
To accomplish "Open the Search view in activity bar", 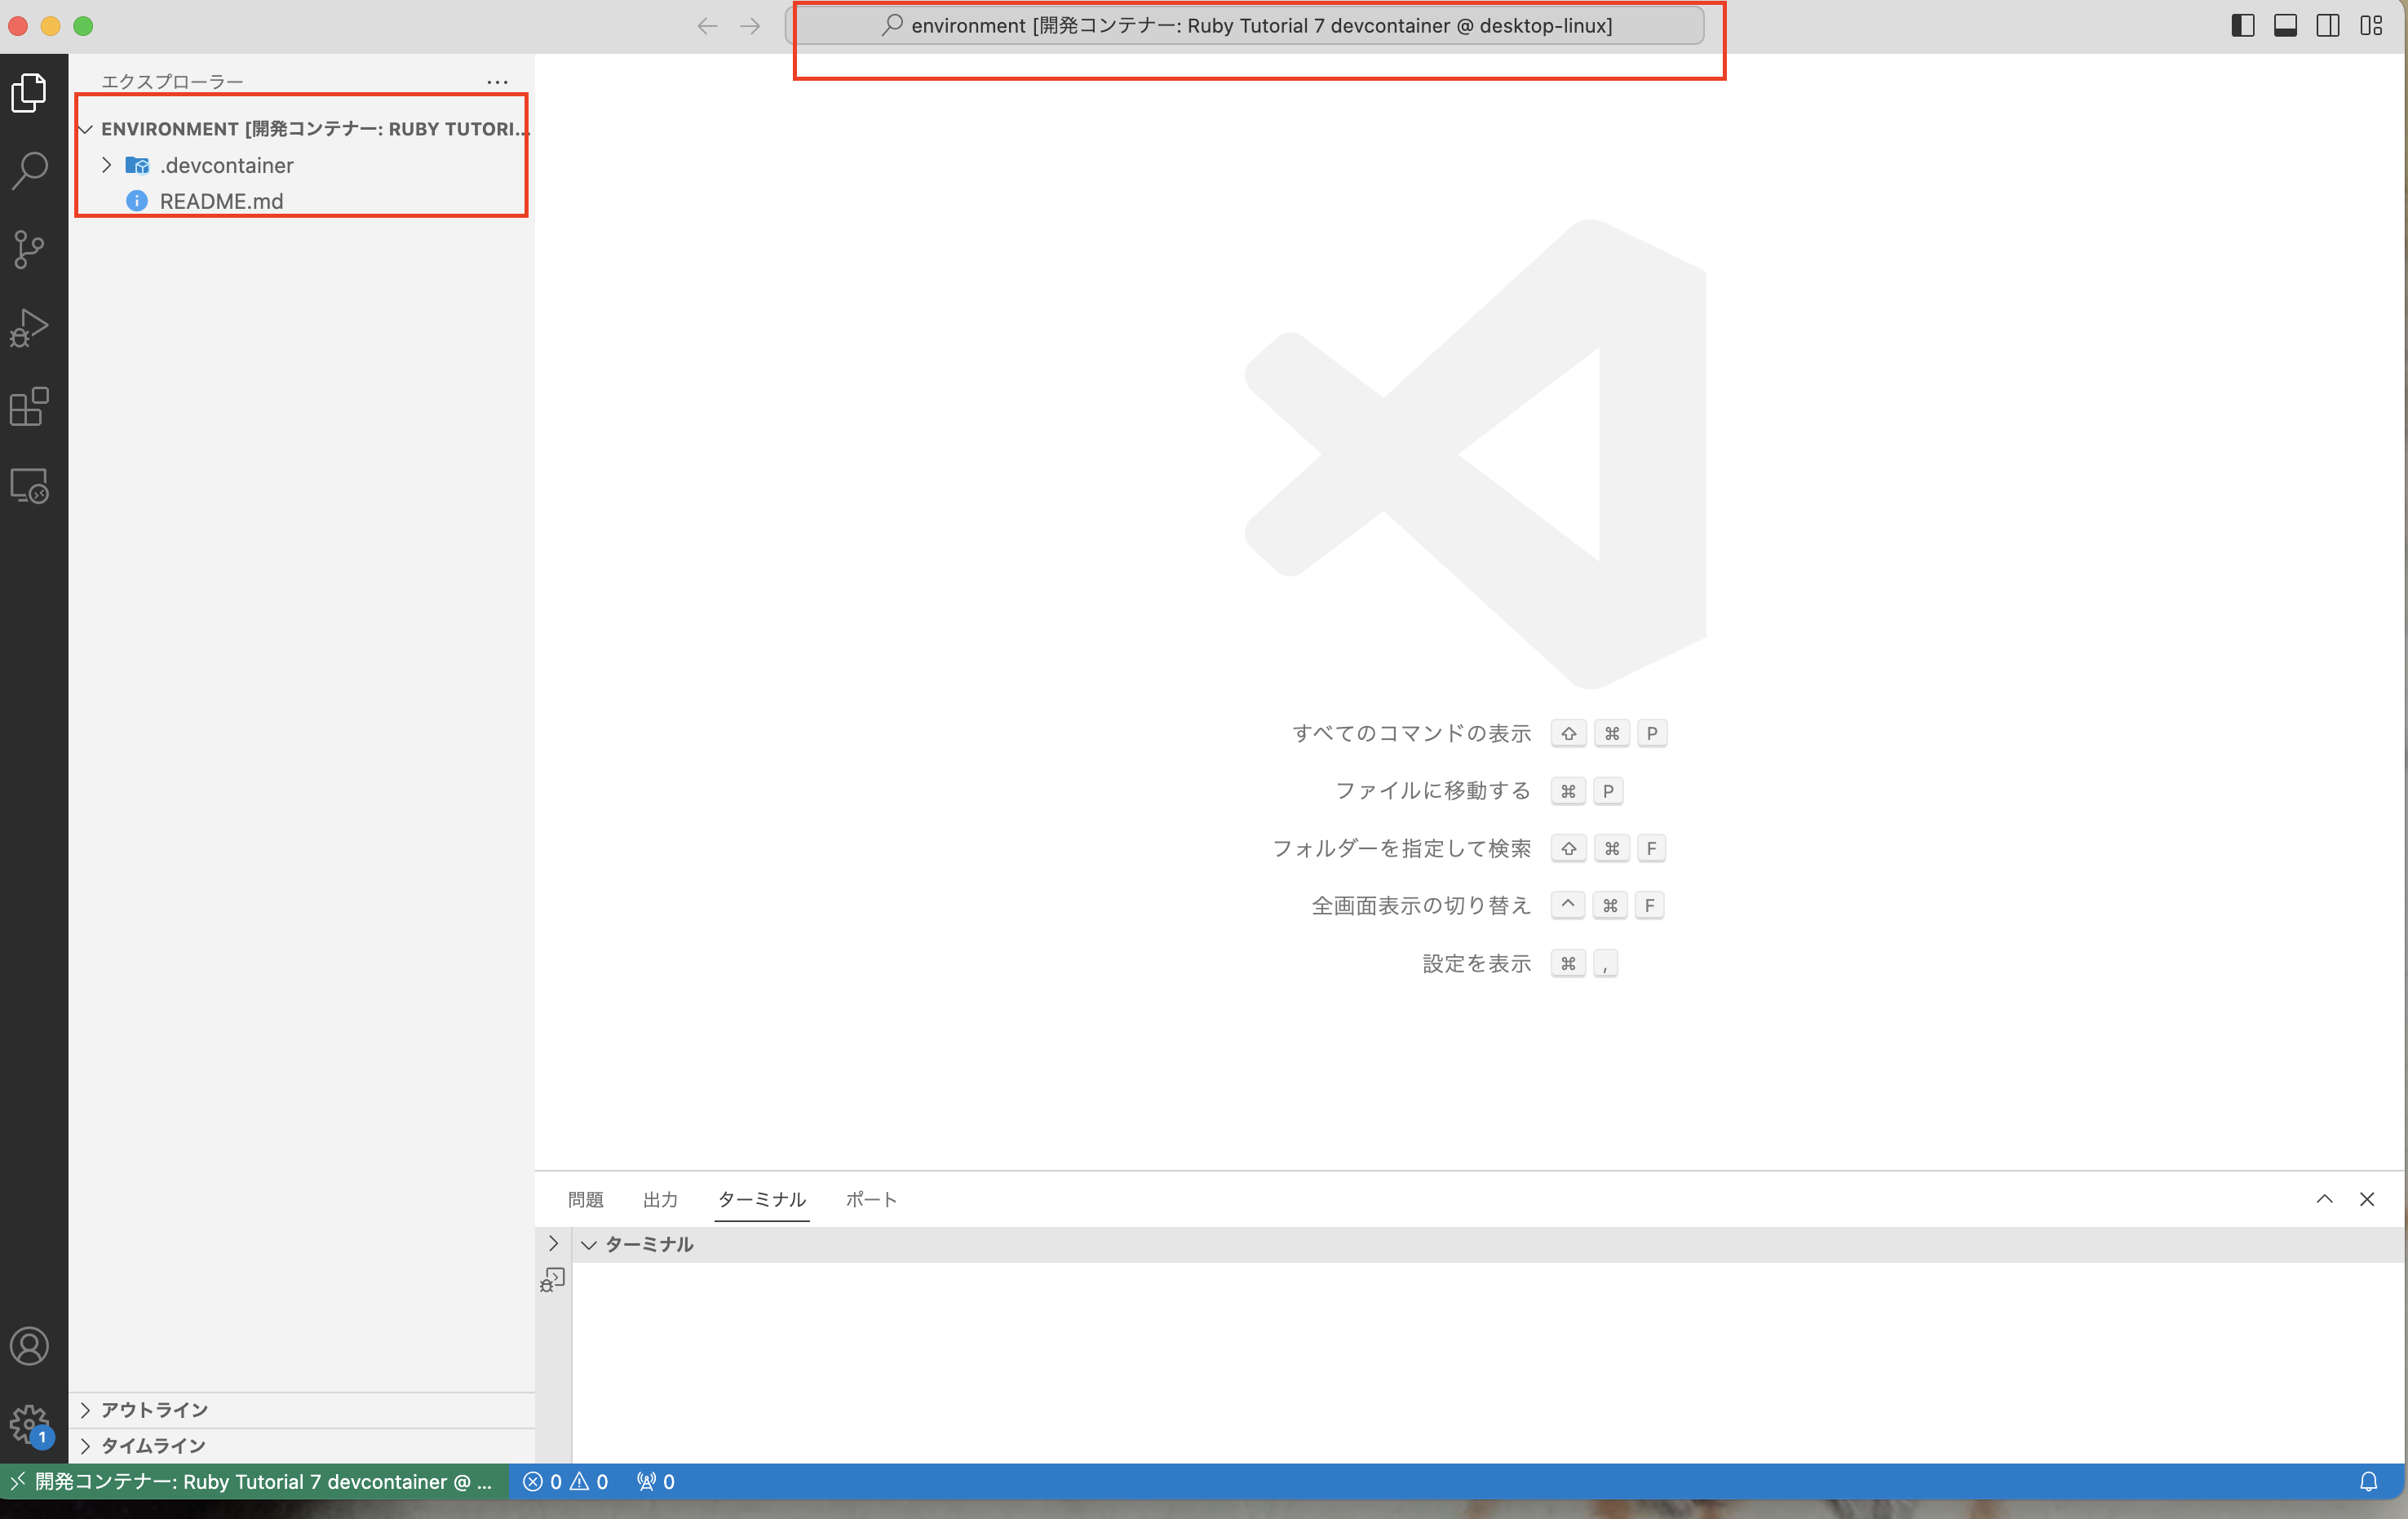I will coord(30,170).
